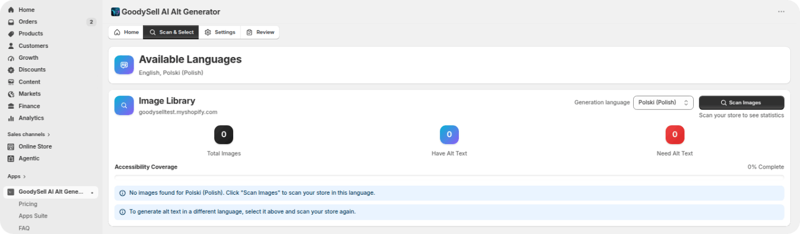Click the Image Library magnifier icon
The width and height of the screenshot is (800, 234).
click(x=124, y=105)
